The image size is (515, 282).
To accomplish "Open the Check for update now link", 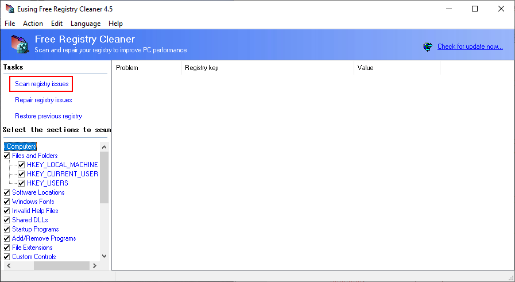I will pos(470,47).
